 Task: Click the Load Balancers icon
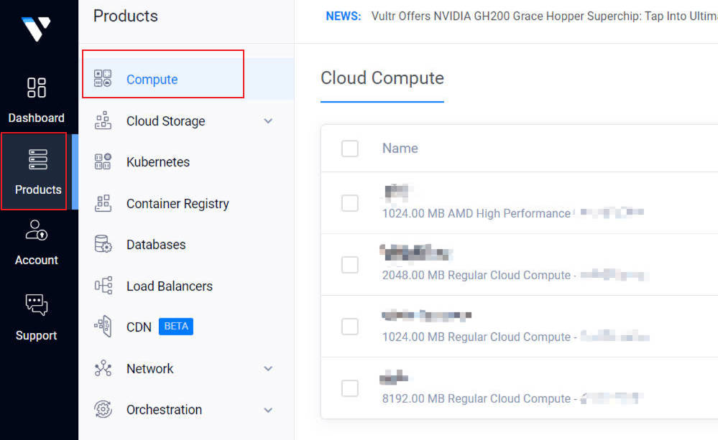pos(103,286)
